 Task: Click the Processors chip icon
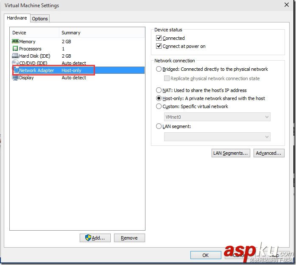[x=15, y=48]
